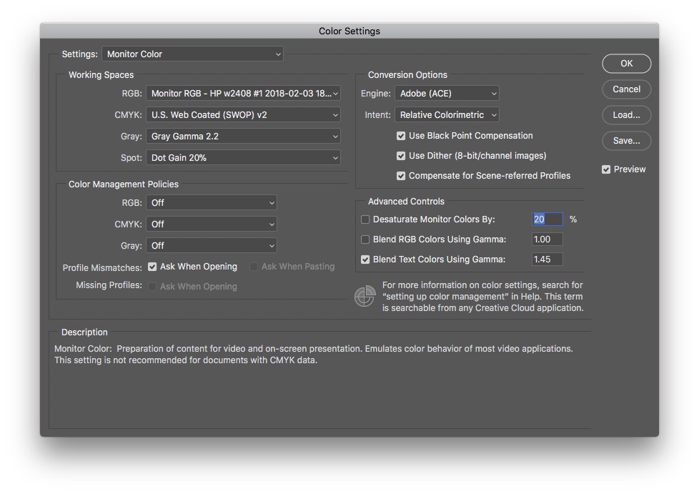Open the Settings preset dropdown

tap(192, 54)
